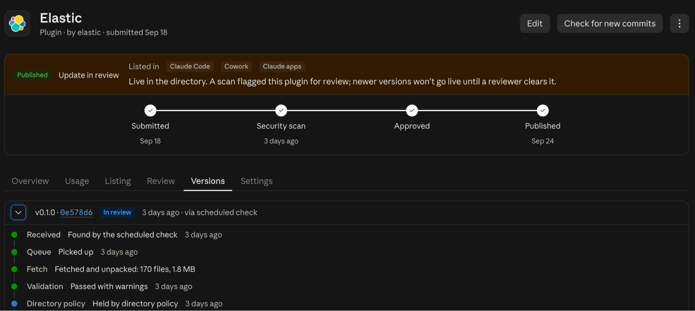
Task: Click 'Picked up' queue status text
Action: point(76,252)
